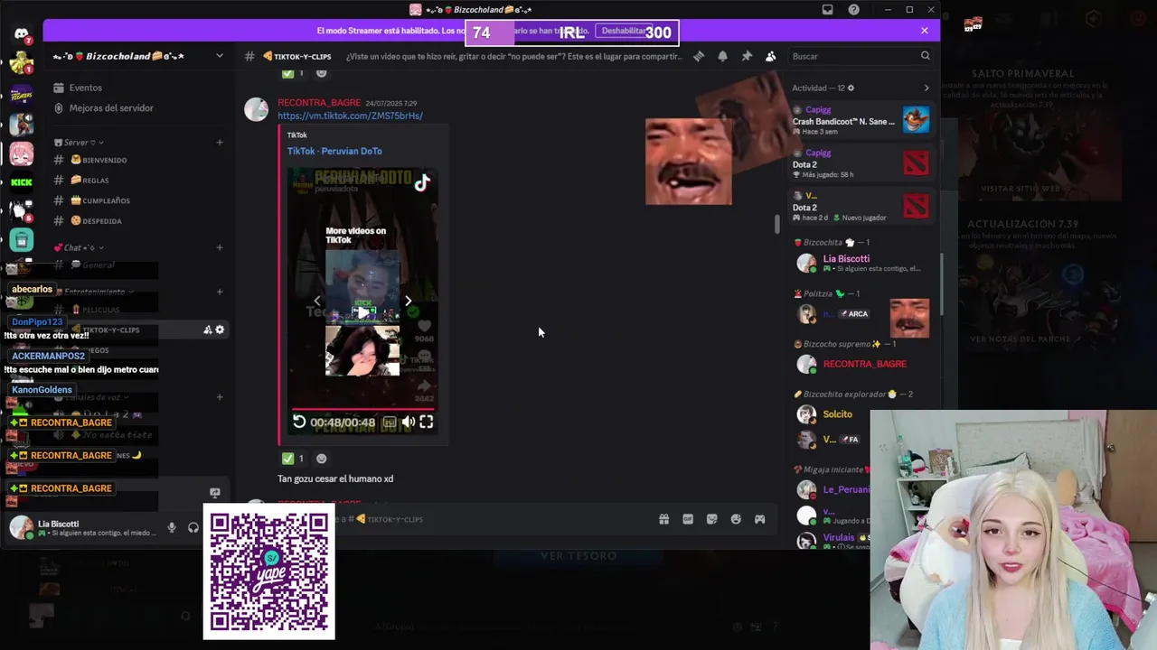Image resolution: width=1157 pixels, height=650 pixels.
Task: Open the gift icon in message bar
Action: point(663,519)
